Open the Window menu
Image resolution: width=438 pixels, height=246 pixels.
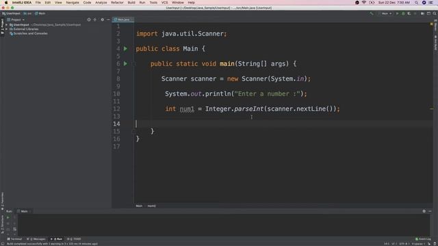178,3
